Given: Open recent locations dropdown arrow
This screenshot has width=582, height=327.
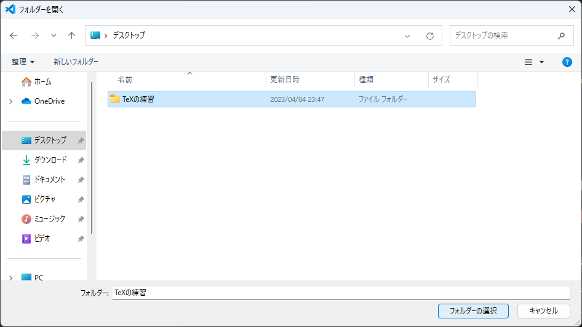Looking at the screenshot, I should tap(54, 36).
